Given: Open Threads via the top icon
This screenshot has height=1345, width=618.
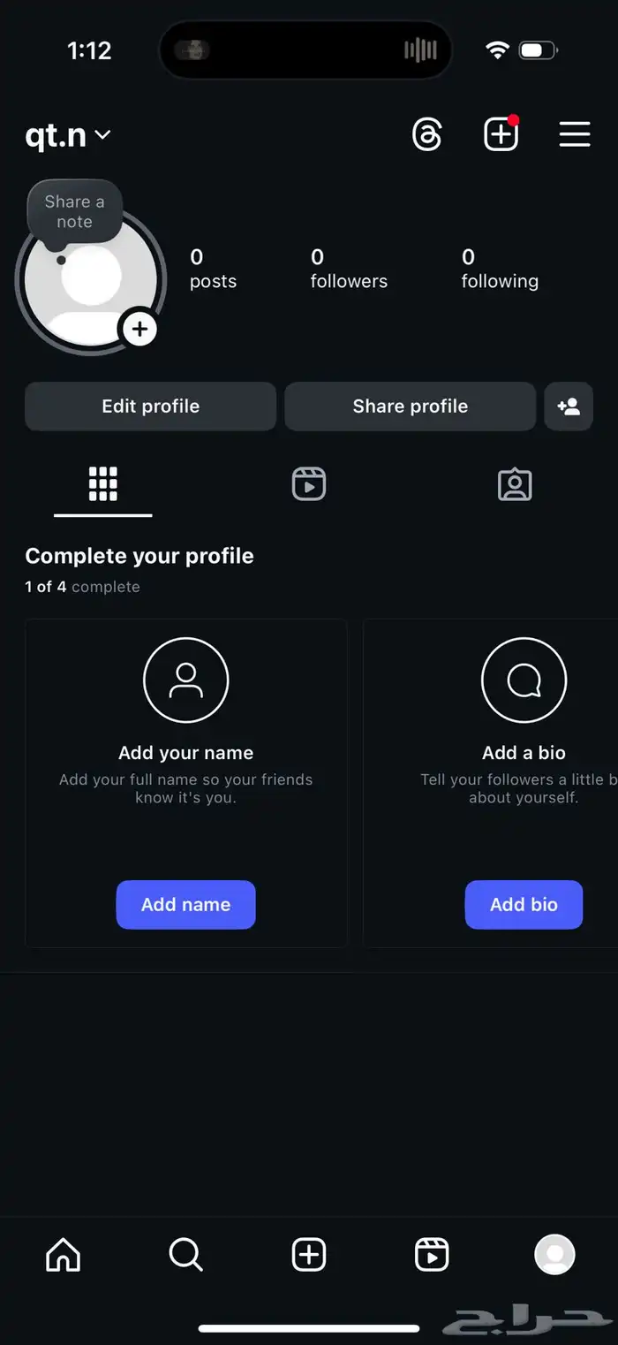Looking at the screenshot, I should point(427,135).
